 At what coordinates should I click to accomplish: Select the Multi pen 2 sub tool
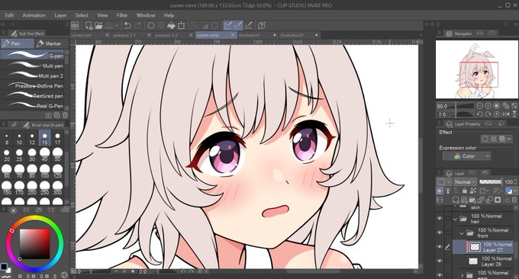tap(32, 75)
